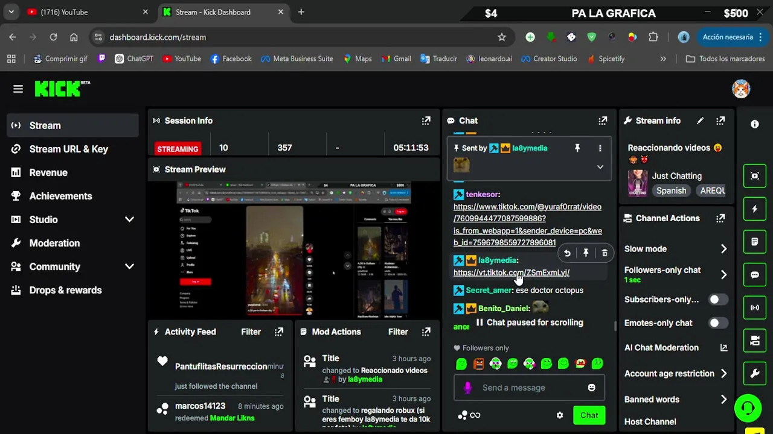Pop out the Mod Actions panel

(426, 332)
